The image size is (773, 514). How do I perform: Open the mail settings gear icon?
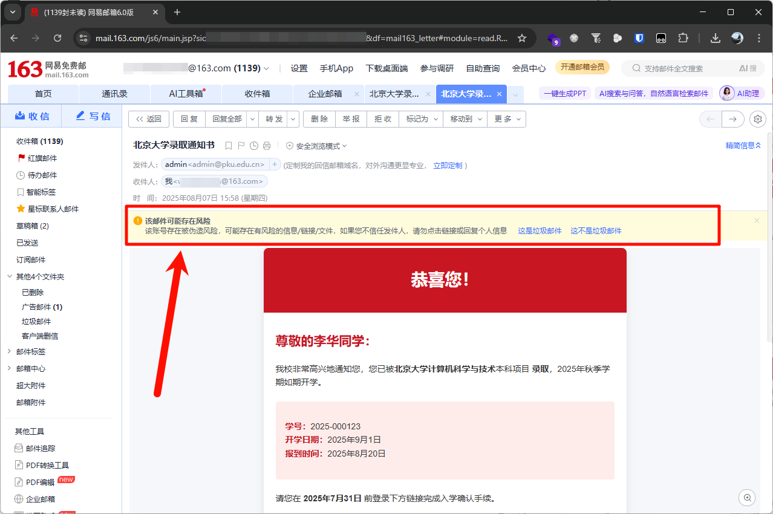coord(758,119)
